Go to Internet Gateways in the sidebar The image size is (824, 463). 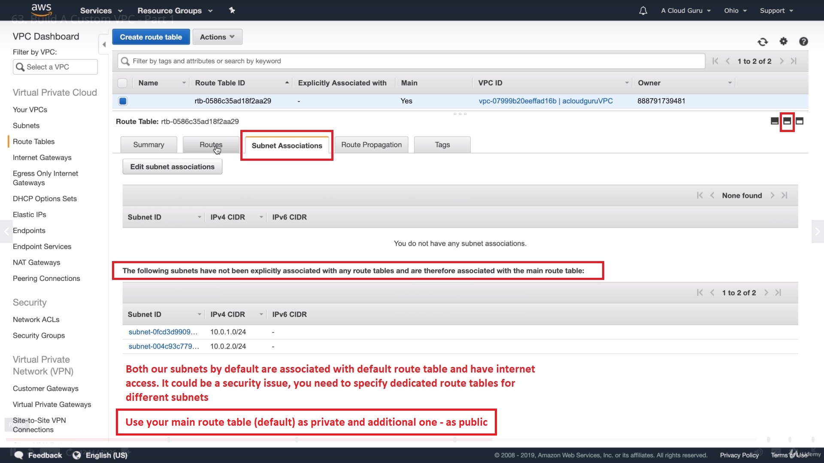click(x=42, y=157)
